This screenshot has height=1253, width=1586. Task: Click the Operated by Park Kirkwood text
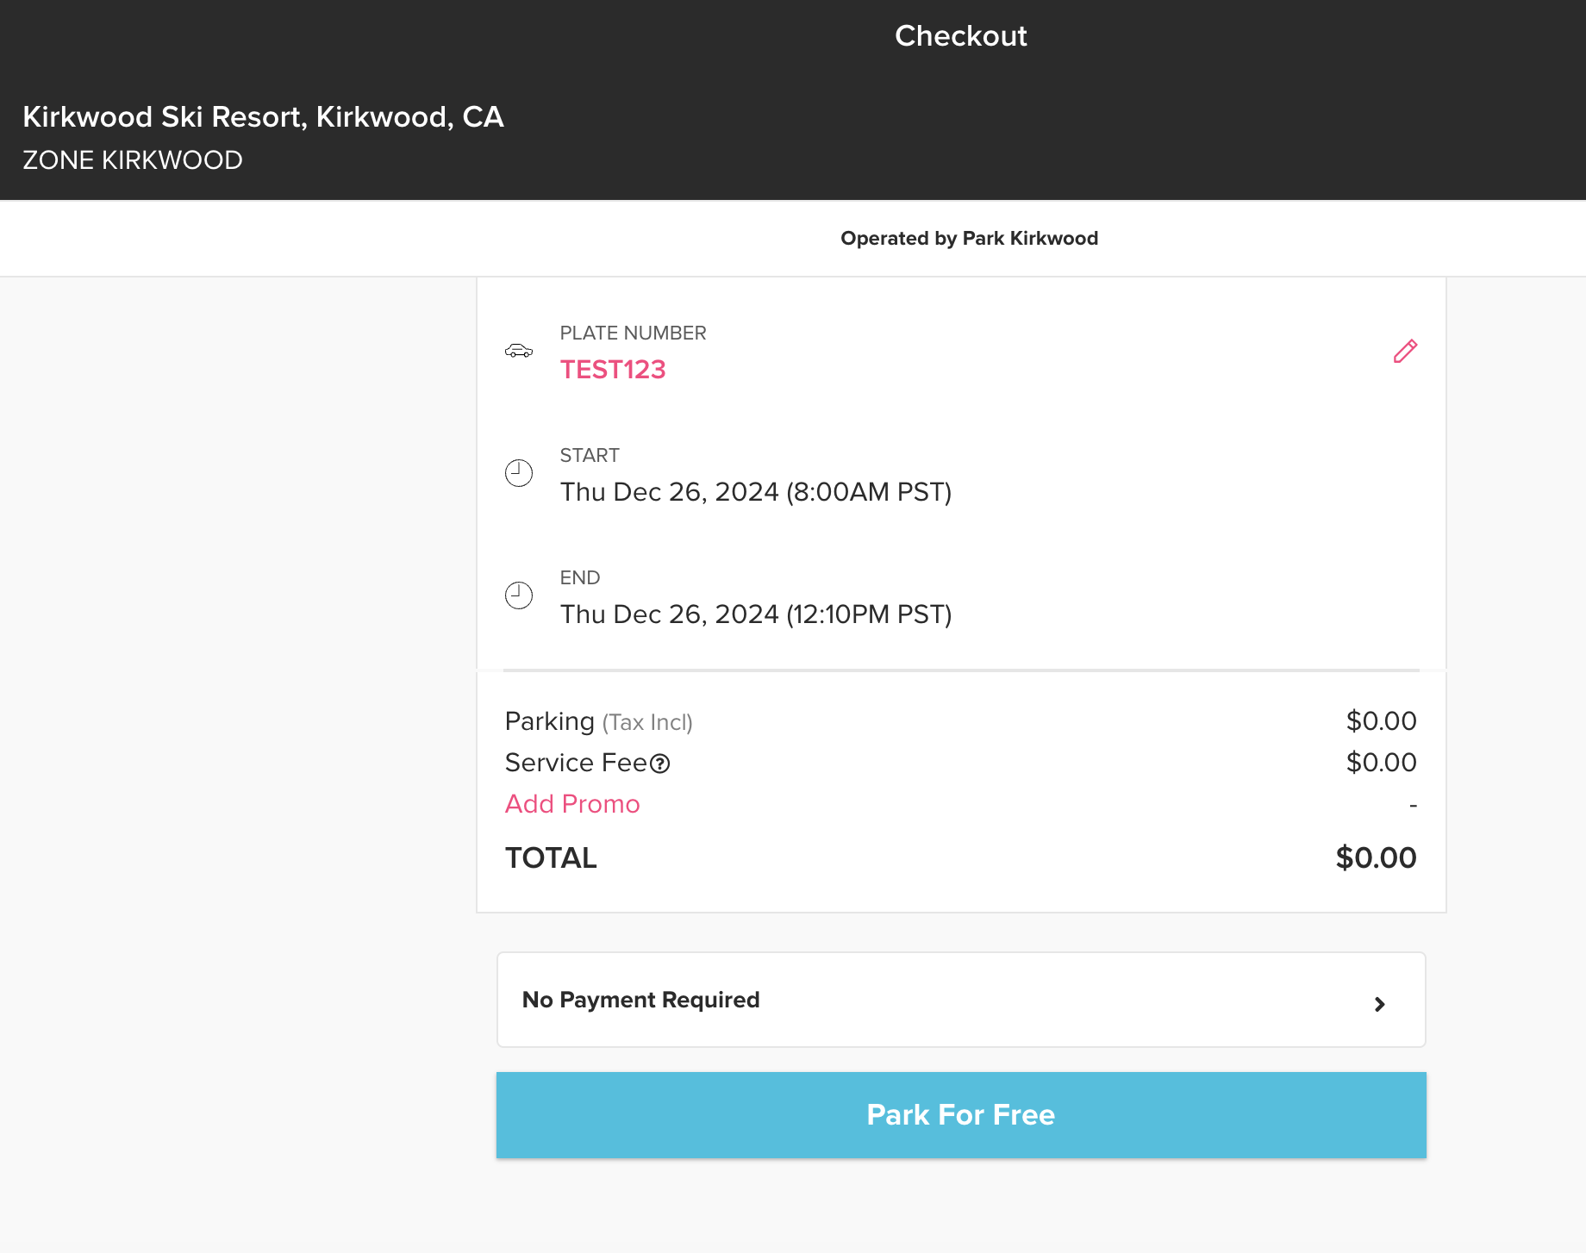click(x=969, y=239)
